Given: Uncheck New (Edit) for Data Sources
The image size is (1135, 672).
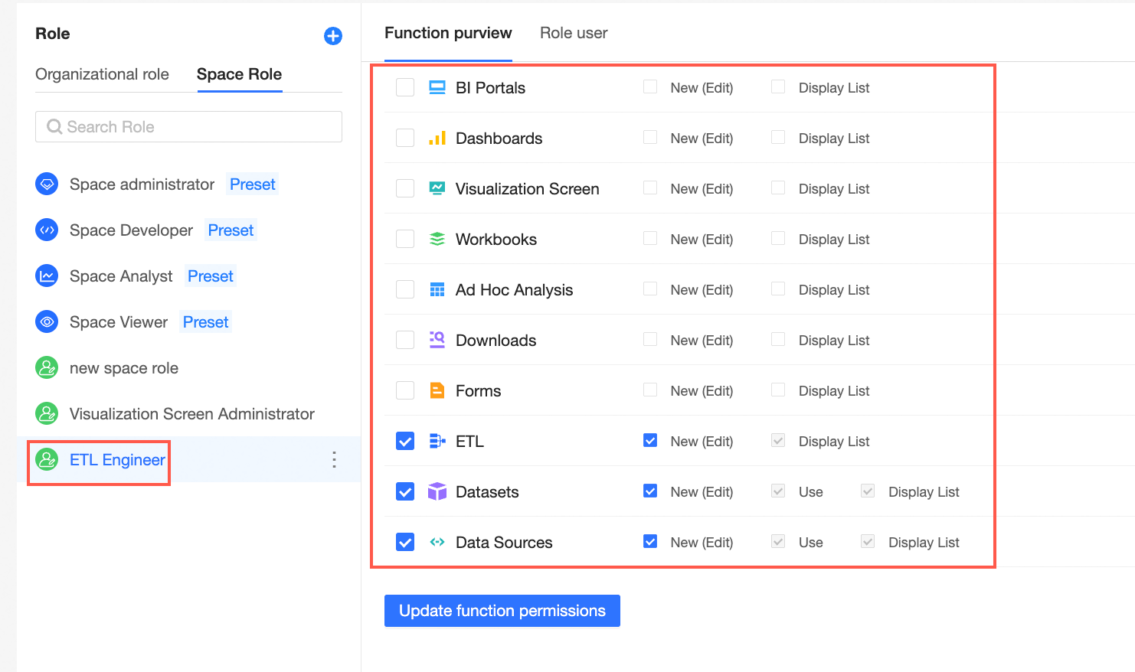Looking at the screenshot, I should pos(650,541).
